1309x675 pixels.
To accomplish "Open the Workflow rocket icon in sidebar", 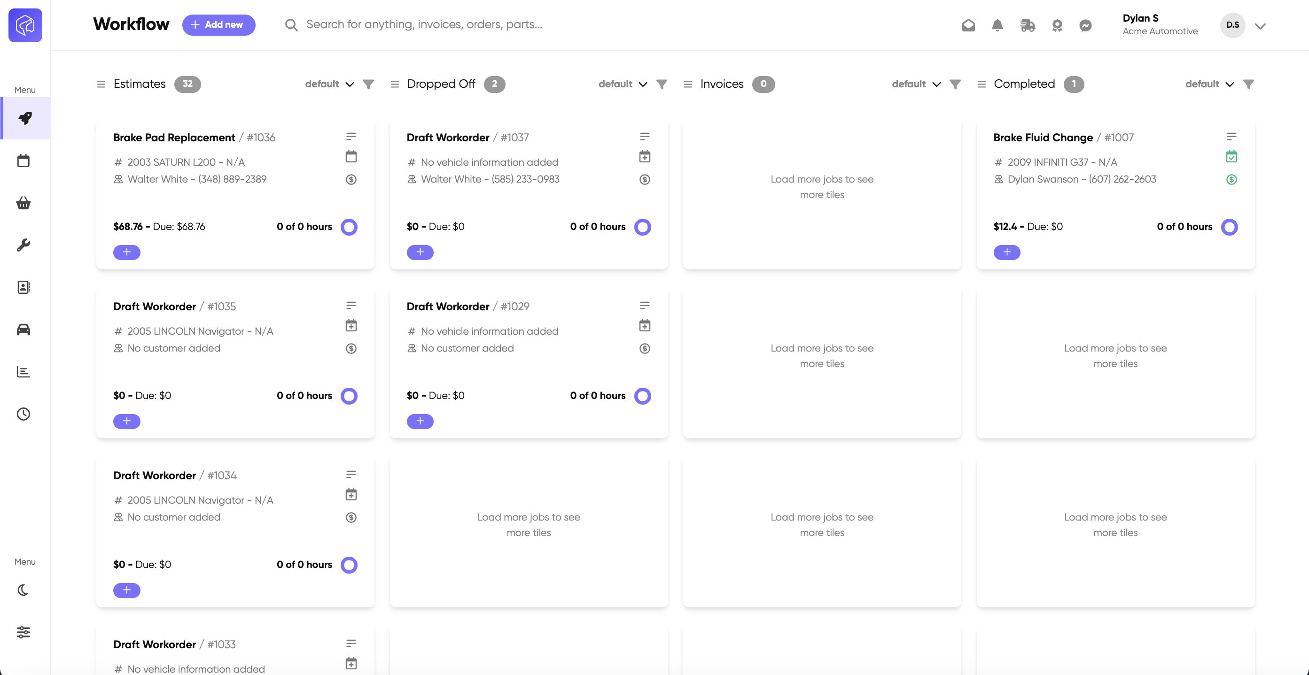I will point(24,118).
